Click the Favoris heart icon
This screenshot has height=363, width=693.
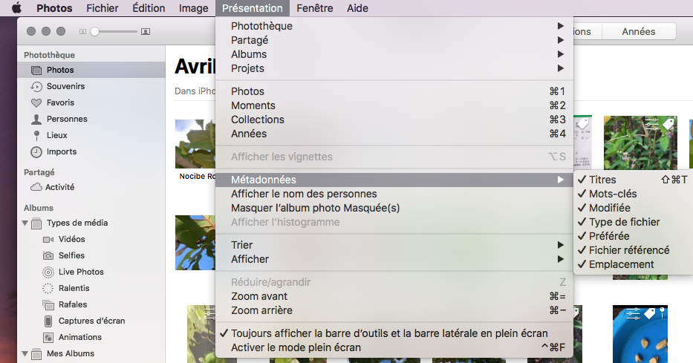pos(36,103)
